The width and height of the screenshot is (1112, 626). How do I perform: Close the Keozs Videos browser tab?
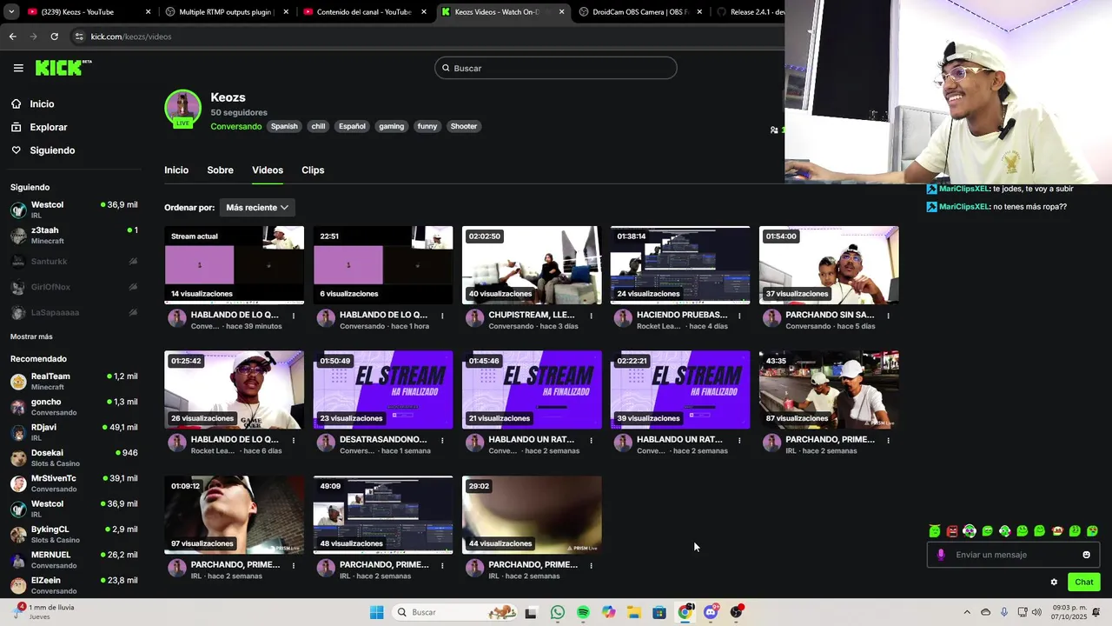tap(561, 12)
